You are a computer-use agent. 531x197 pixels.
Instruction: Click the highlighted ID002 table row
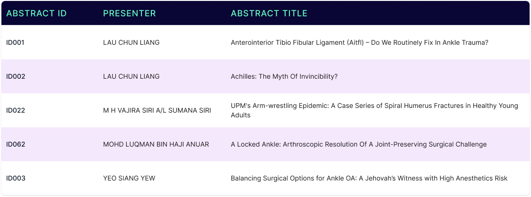point(266,76)
